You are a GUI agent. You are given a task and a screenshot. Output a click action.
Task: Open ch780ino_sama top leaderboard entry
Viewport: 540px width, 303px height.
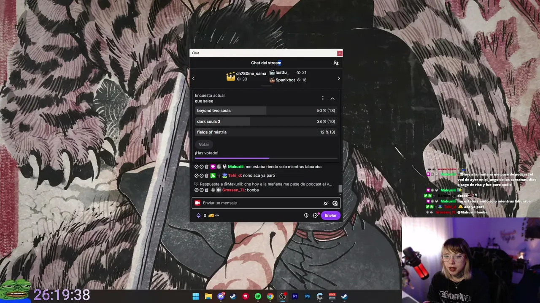click(x=246, y=76)
